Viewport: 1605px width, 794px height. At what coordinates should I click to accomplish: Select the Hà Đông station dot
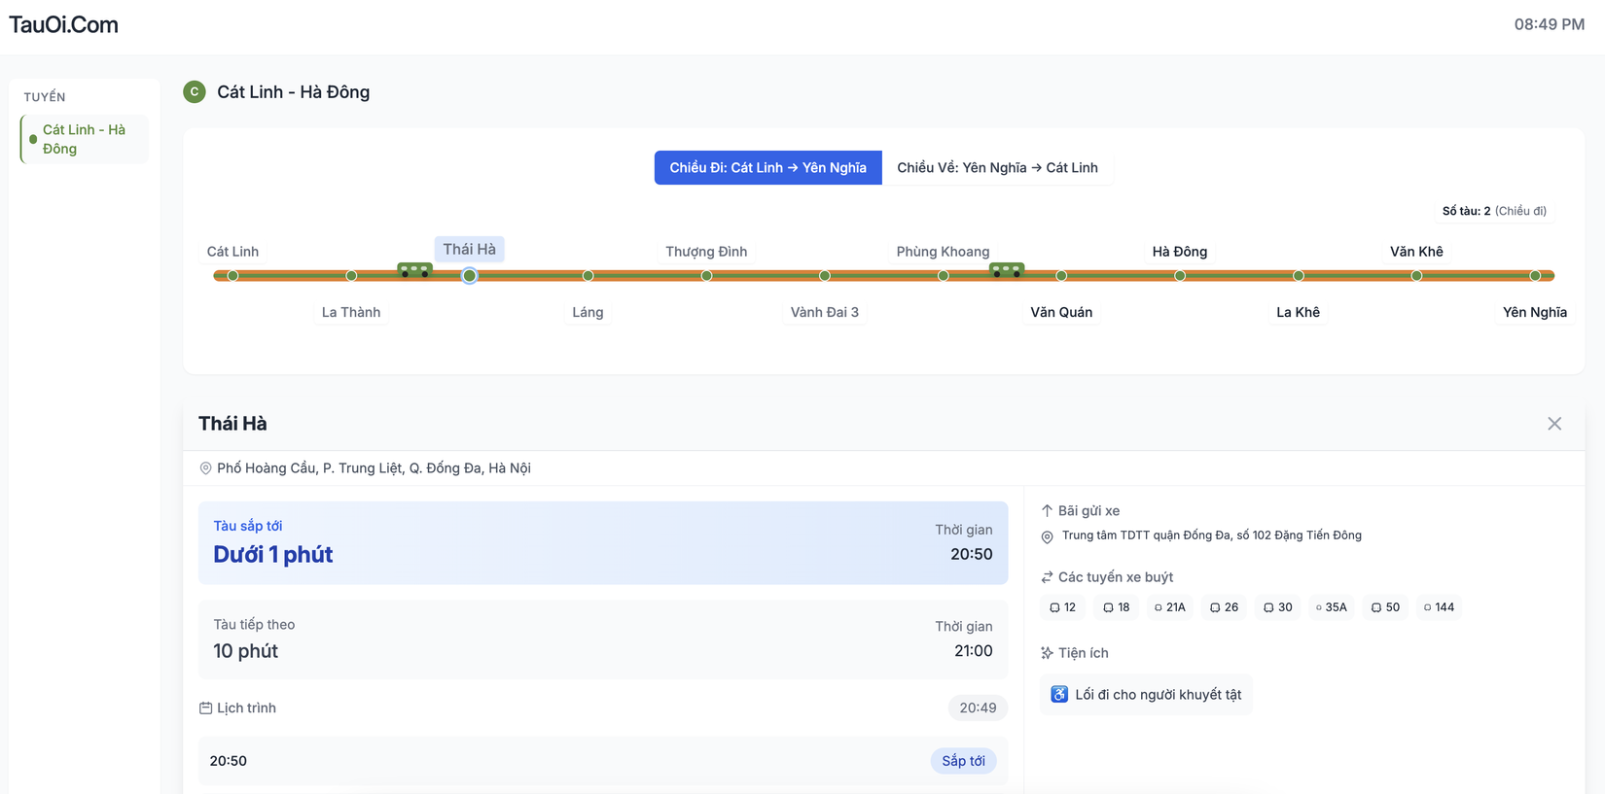pos(1179,276)
